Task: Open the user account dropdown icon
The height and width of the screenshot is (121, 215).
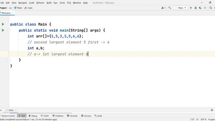Action: click(x=163, y=8)
